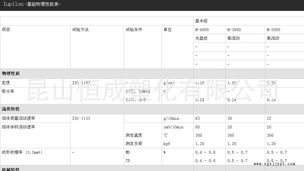The image size is (304, 171).
Task: Click the cm3/10min unit cell
Action: click(173, 127)
